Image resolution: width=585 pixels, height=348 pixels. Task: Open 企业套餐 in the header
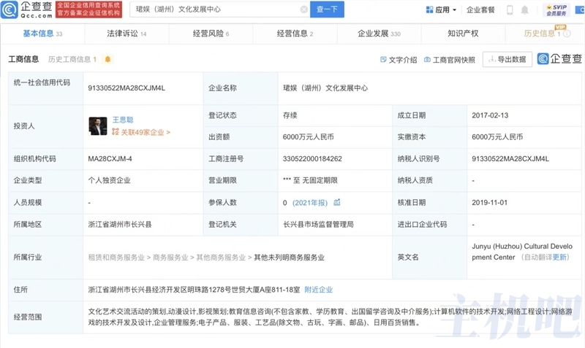point(480,9)
